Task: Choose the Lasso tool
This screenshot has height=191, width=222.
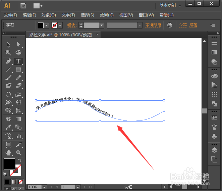Action: [18, 53]
